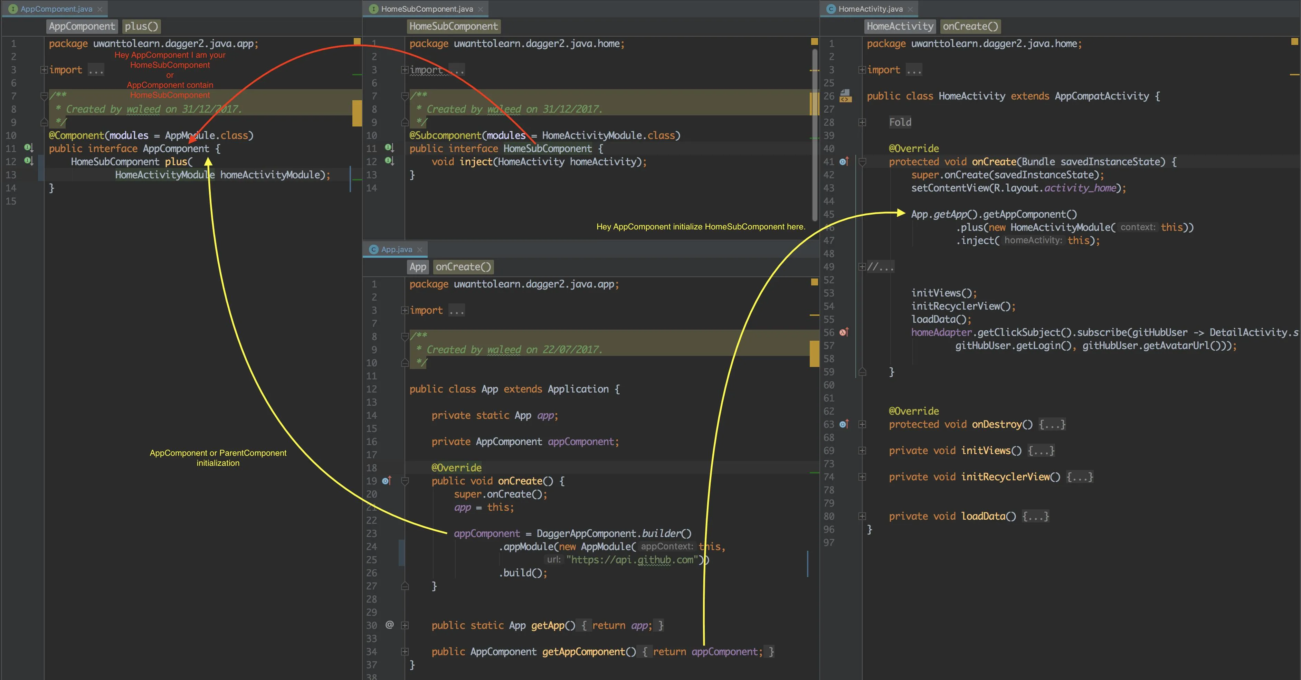Click the plus() breadcrumb in AppComponent editor

coord(141,26)
